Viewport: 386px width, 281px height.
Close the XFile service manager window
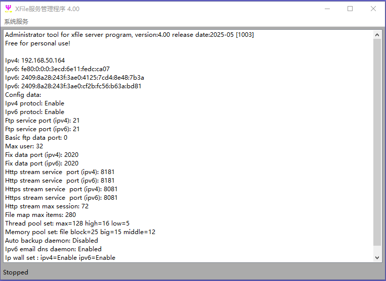pyautogui.click(x=373, y=9)
